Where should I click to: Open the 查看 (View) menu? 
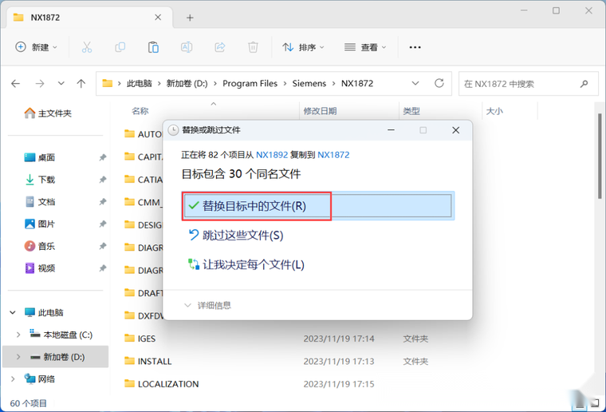(x=365, y=47)
